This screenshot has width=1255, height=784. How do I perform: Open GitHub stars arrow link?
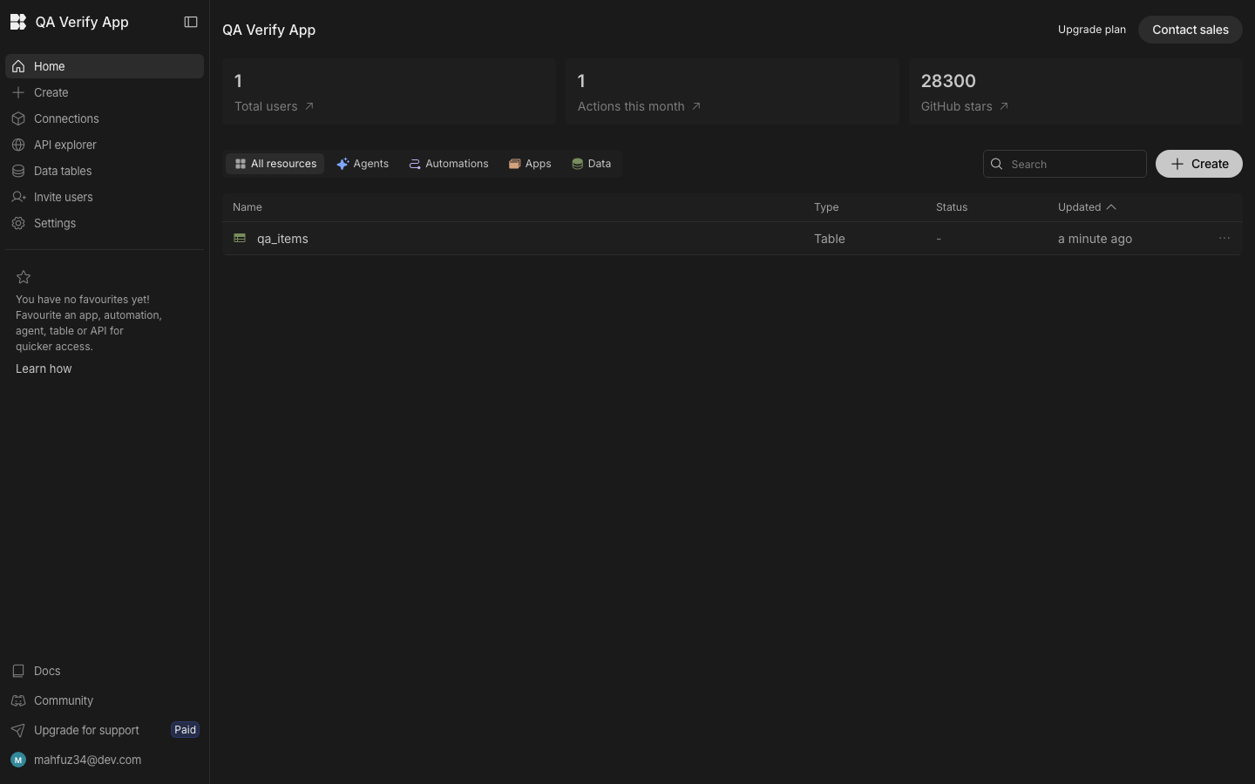coord(1003,106)
